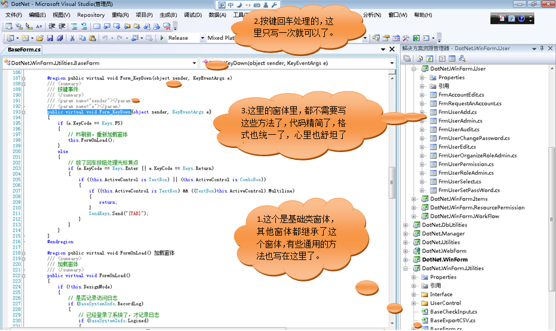Open Start Page green arrow icon
Screen dimensions: 556x331
[416, 38]
